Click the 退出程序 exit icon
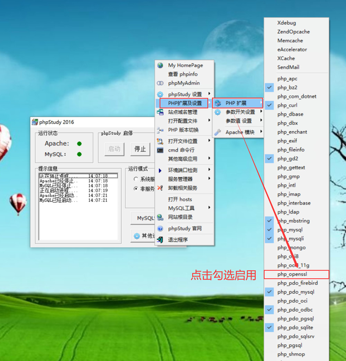 click(x=160, y=240)
